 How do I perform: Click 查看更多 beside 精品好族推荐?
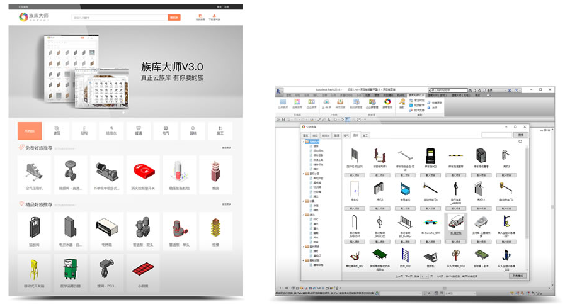coord(226,204)
